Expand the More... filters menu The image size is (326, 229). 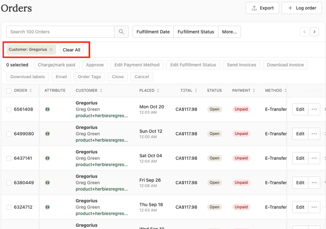point(229,32)
